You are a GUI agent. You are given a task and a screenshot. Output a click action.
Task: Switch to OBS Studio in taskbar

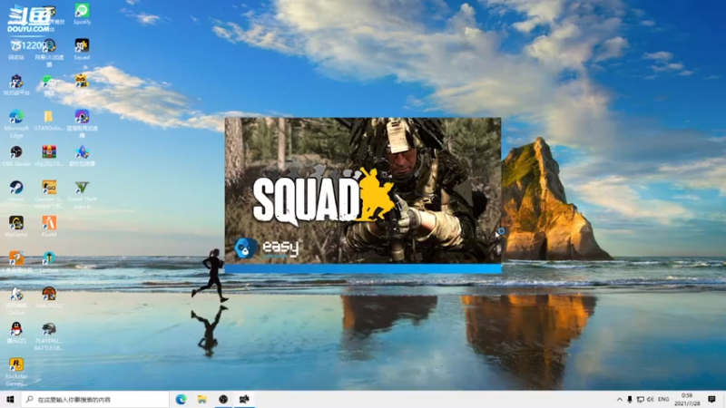pos(223,399)
